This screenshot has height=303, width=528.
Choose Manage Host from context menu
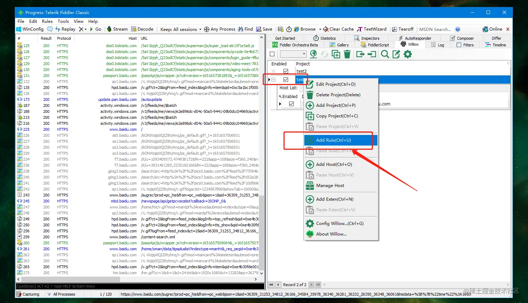point(341,185)
